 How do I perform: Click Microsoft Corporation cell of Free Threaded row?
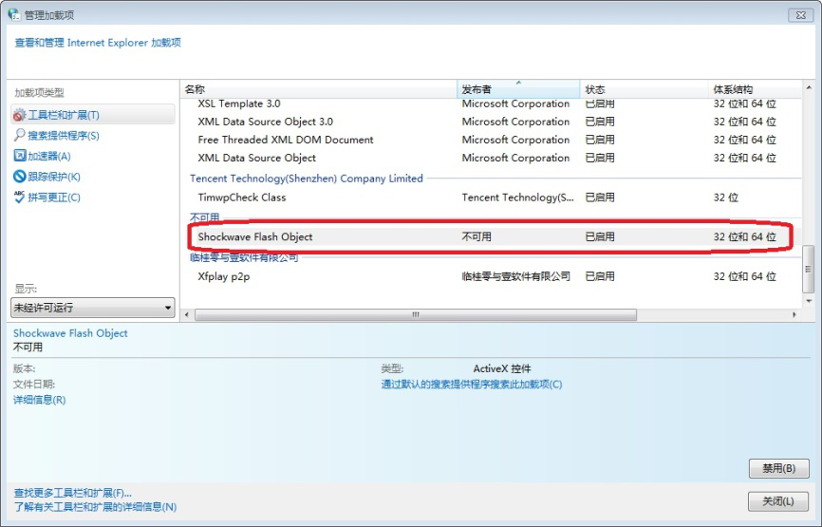(x=515, y=140)
